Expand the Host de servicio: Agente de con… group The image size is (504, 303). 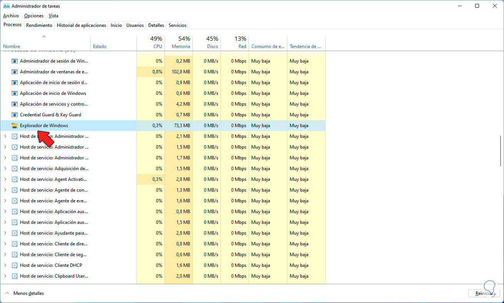click(5, 190)
